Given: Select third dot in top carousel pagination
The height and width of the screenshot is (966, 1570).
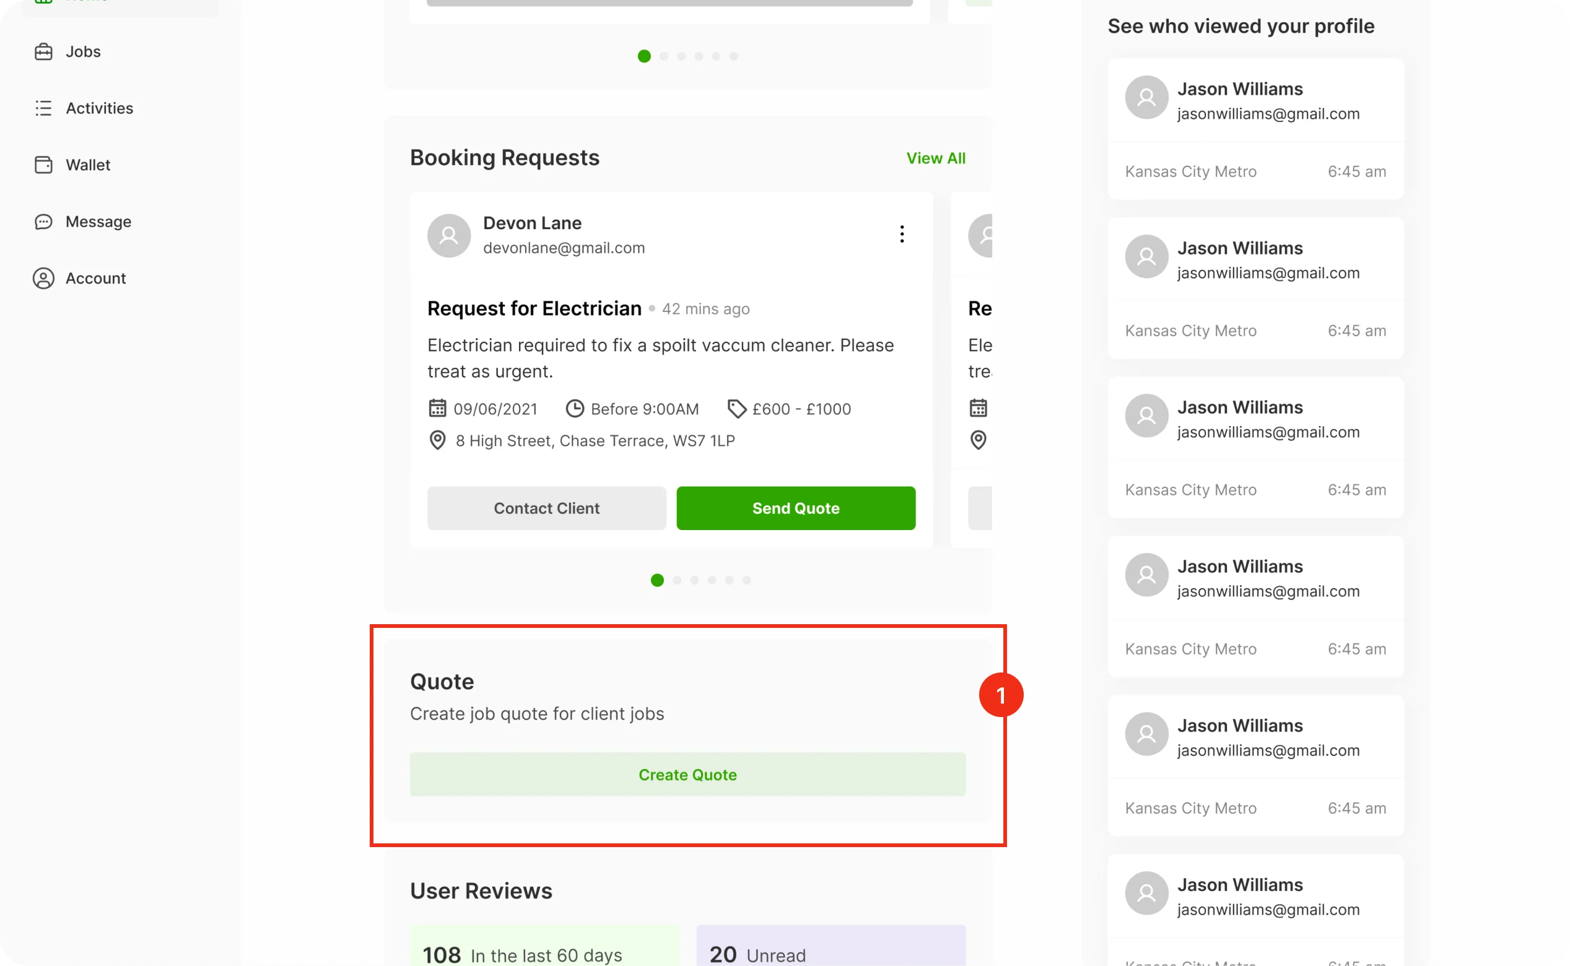Looking at the screenshot, I should [681, 56].
